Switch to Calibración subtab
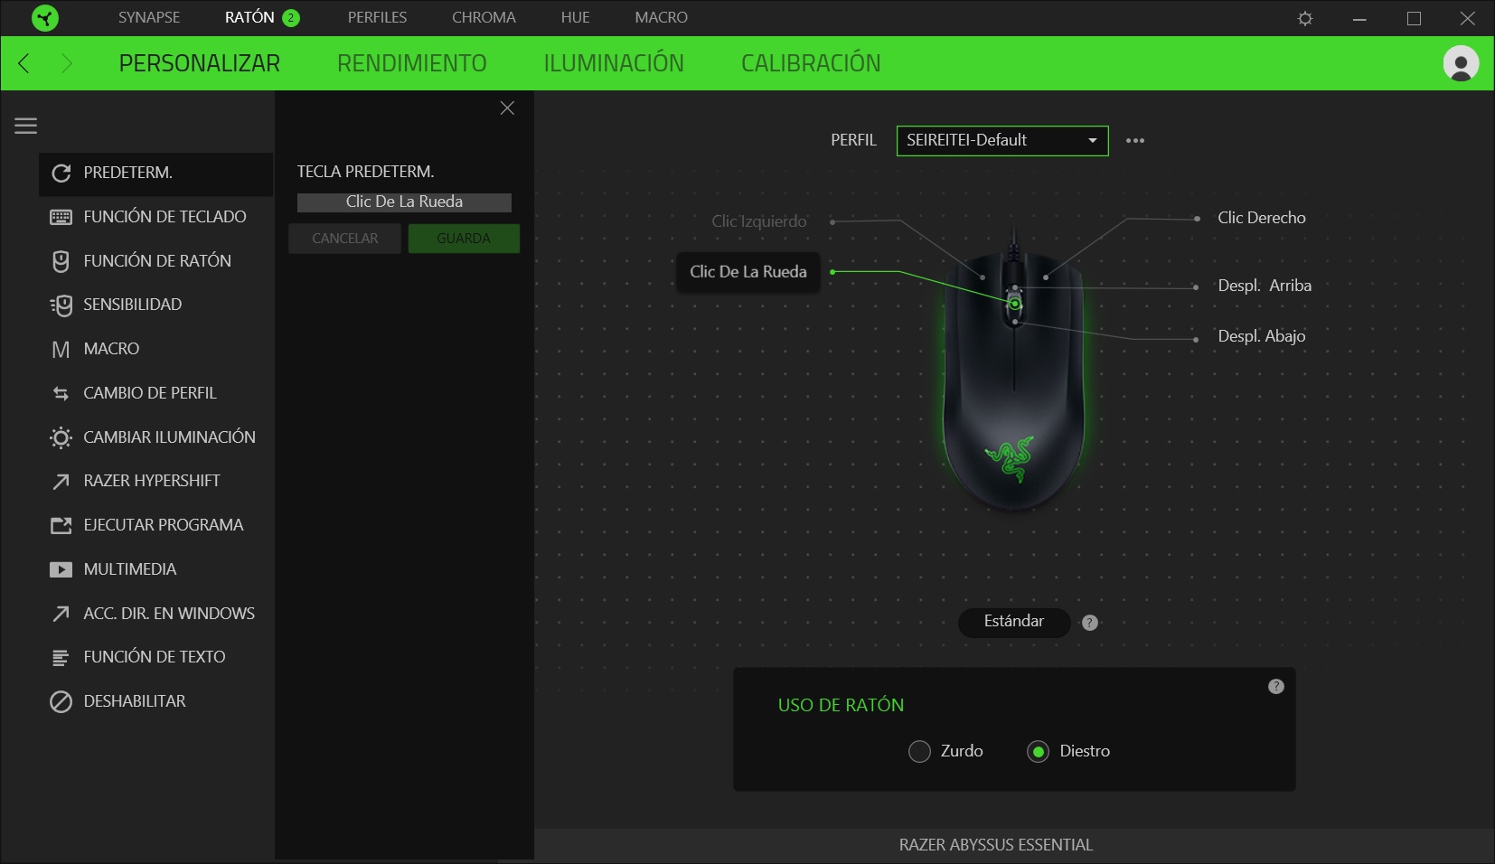 [x=811, y=63]
